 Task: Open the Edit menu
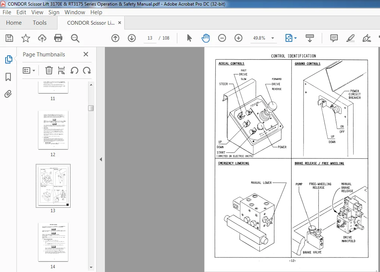[x=21, y=12]
